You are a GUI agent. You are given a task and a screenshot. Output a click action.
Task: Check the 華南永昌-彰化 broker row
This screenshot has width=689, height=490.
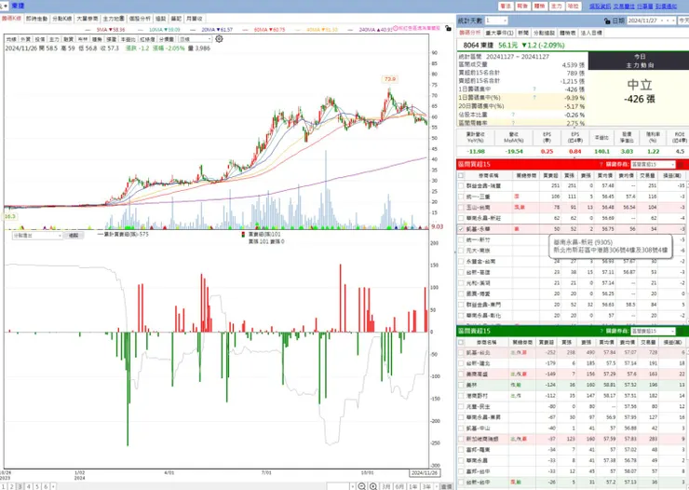click(461, 316)
